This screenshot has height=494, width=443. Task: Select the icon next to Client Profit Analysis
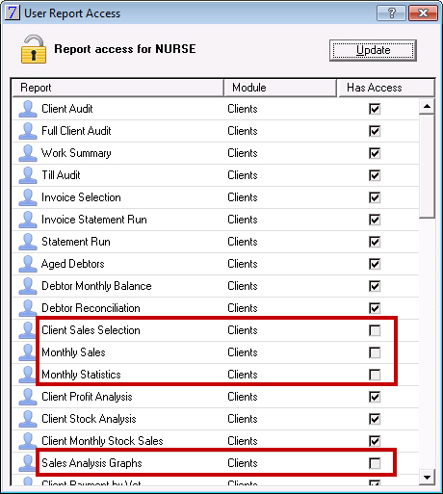click(x=28, y=397)
